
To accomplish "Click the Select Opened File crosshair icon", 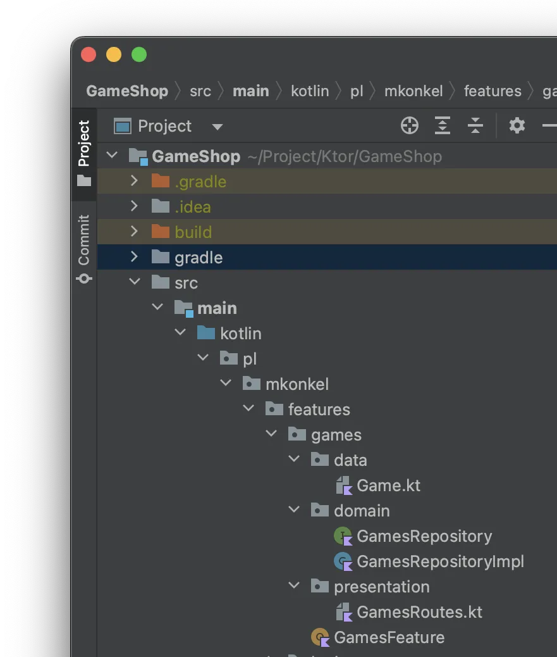I will tap(409, 126).
